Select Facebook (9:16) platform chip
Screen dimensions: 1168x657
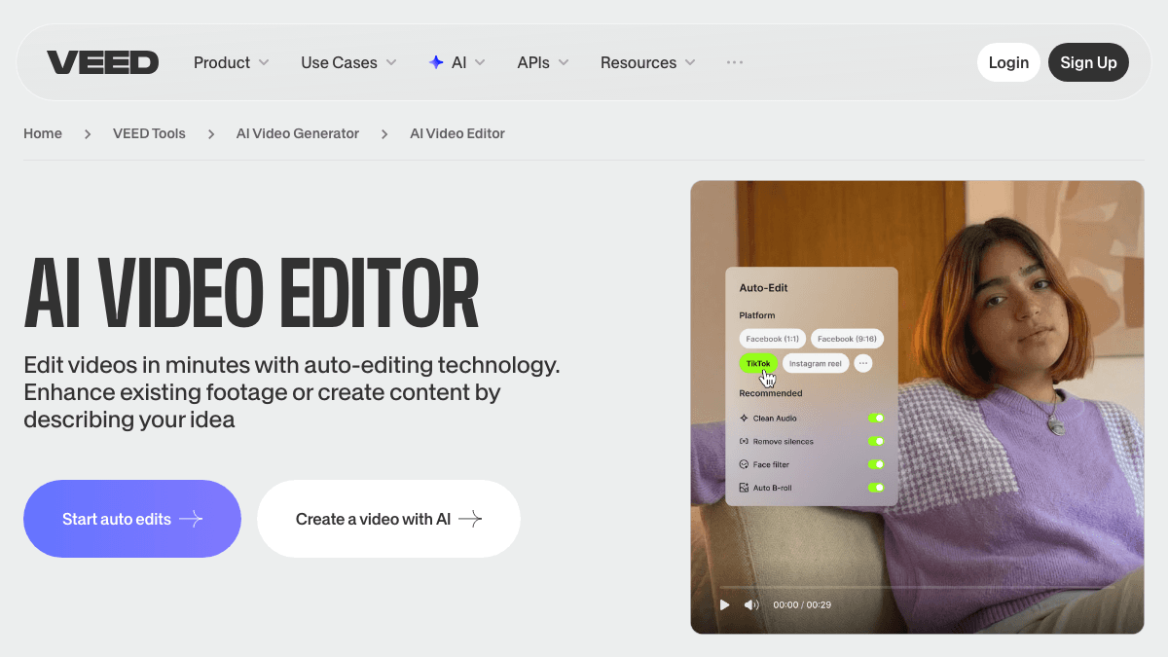coord(847,339)
